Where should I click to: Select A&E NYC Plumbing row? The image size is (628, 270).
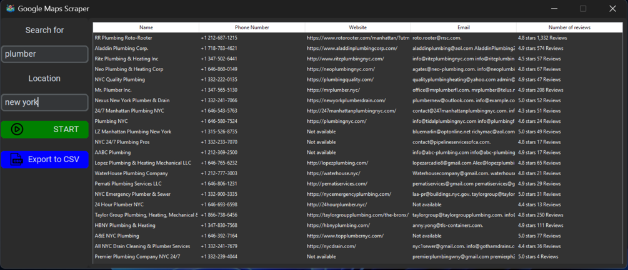357,236
